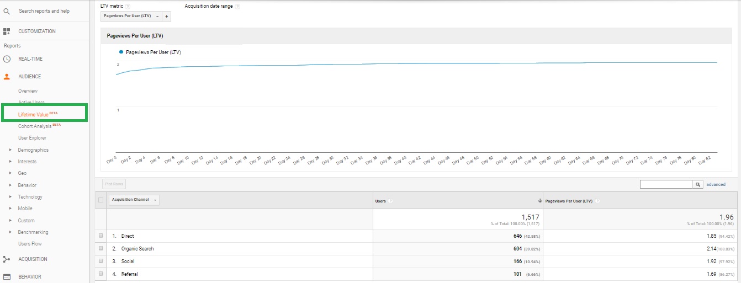Tick the checkbox for the Direct row

click(x=101, y=236)
